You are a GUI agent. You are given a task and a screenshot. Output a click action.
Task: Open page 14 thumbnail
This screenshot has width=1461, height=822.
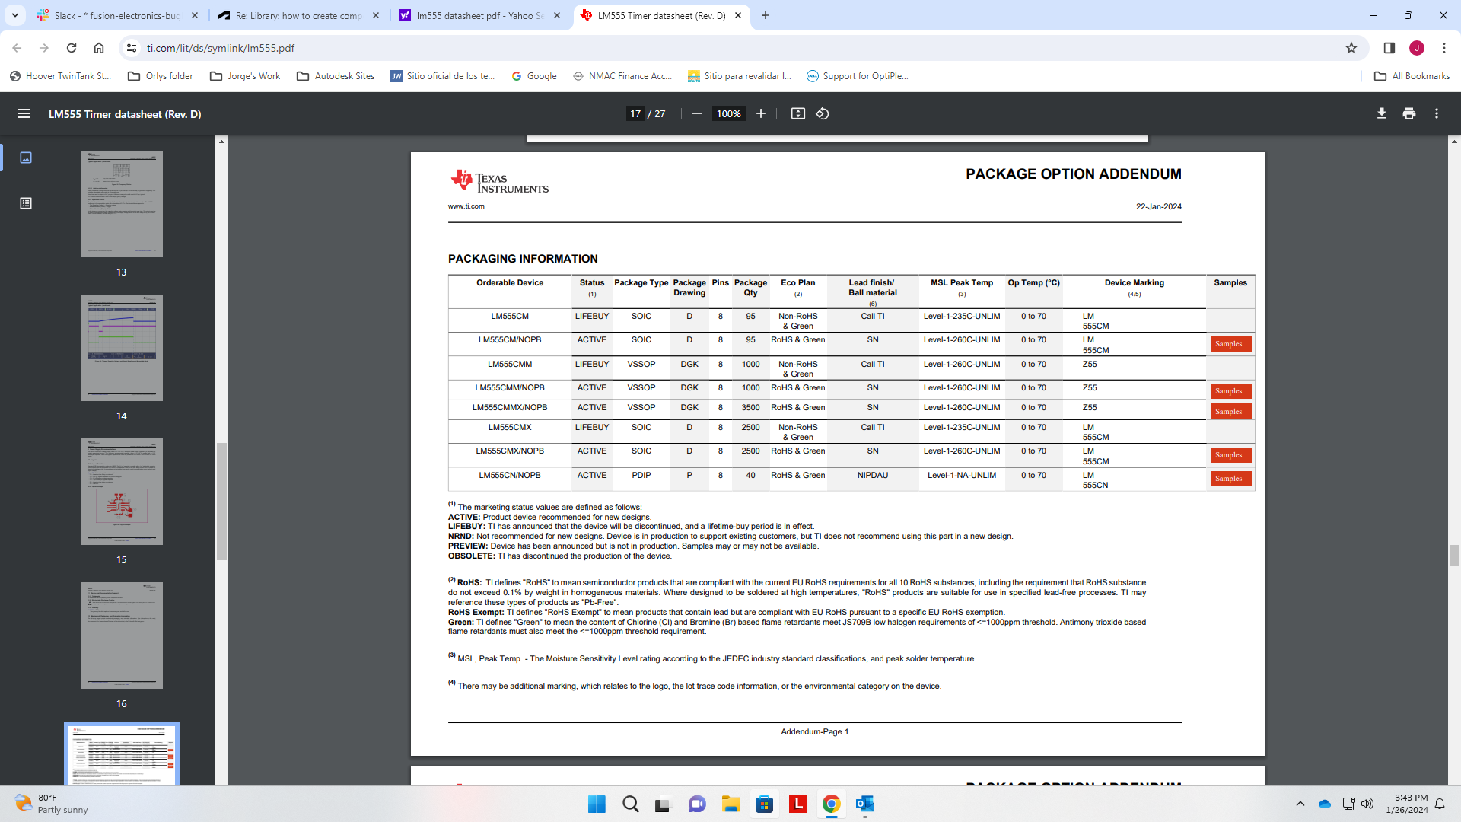coord(122,348)
